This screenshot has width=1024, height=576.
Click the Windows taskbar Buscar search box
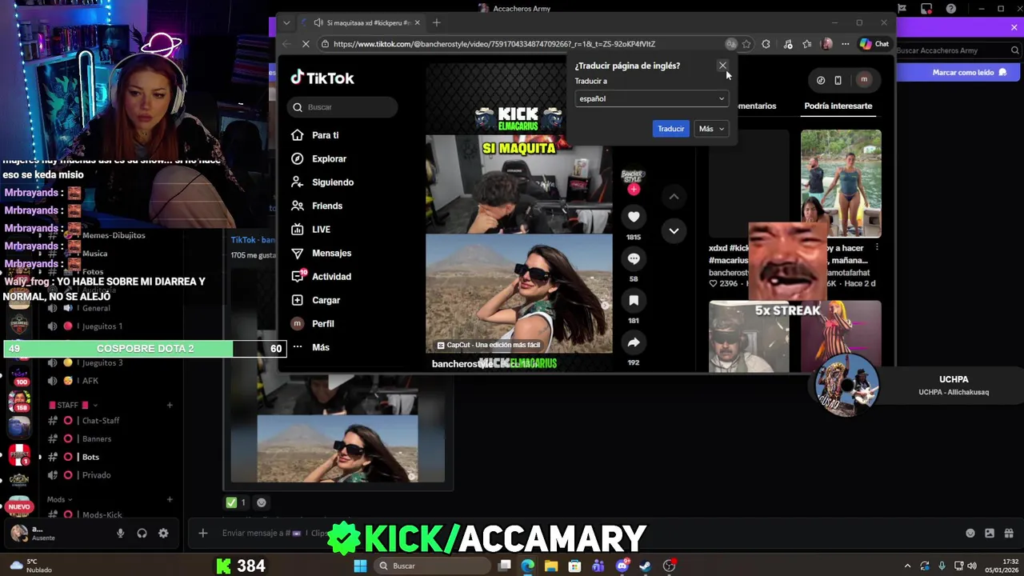(433, 566)
